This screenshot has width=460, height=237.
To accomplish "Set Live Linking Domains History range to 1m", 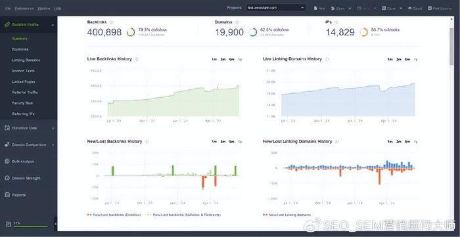I will tap(390, 60).
